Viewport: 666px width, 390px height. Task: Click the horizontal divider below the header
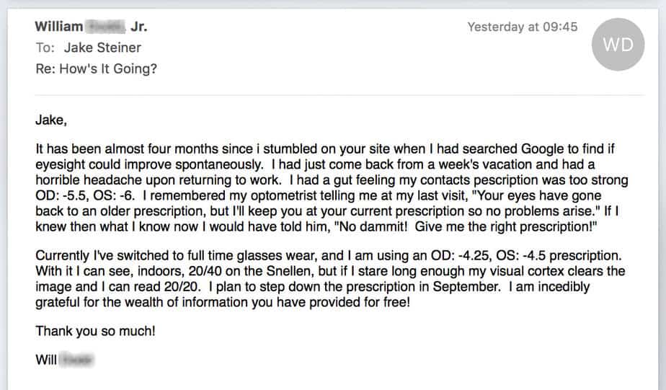tap(339, 95)
